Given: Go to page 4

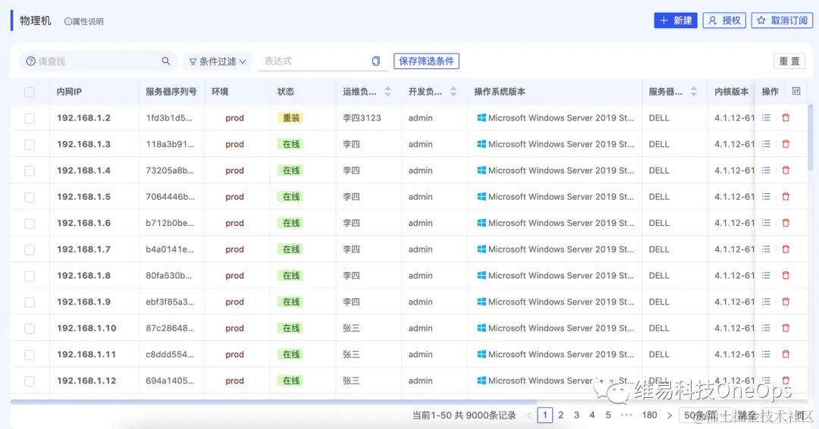Looking at the screenshot, I should point(591,415).
